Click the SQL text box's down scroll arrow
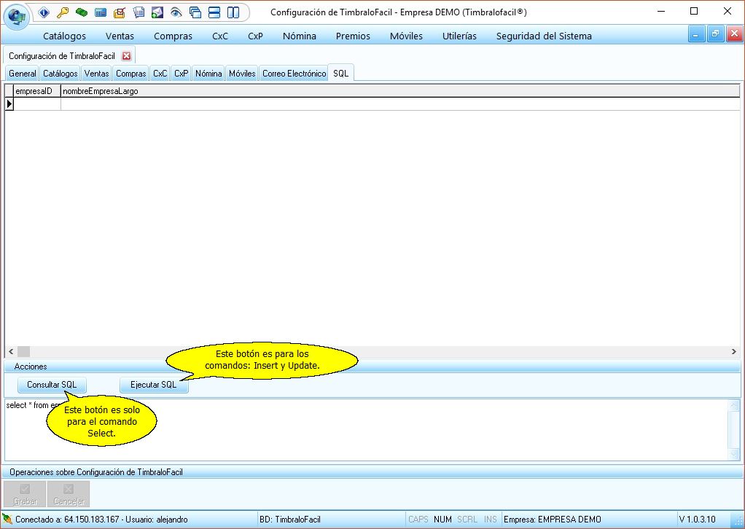Image resolution: width=745 pixels, height=529 pixels. click(734, 455)
